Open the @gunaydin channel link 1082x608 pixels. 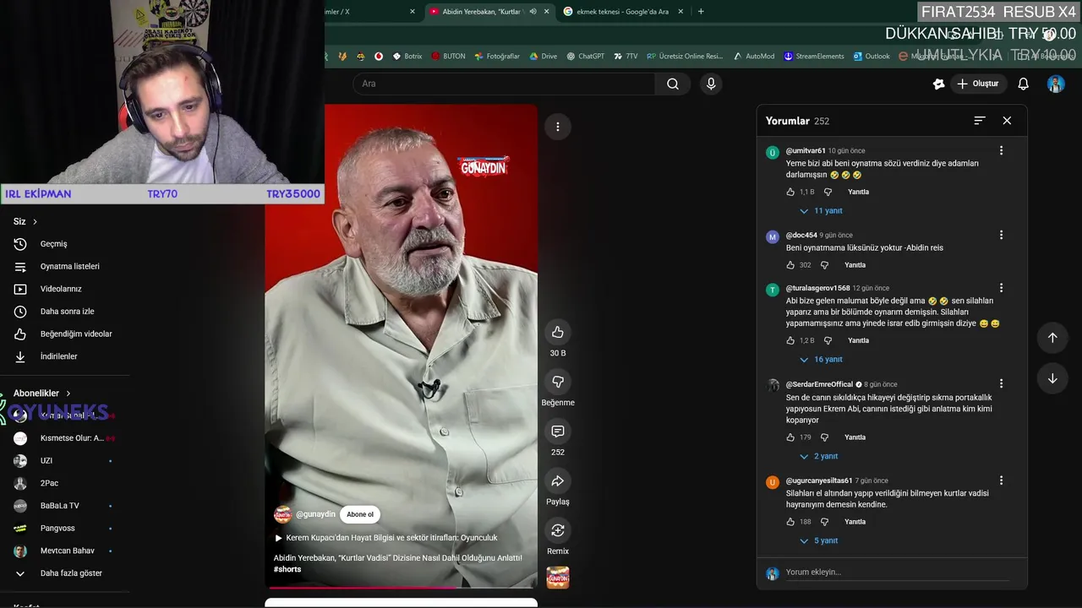click(315, 514)
